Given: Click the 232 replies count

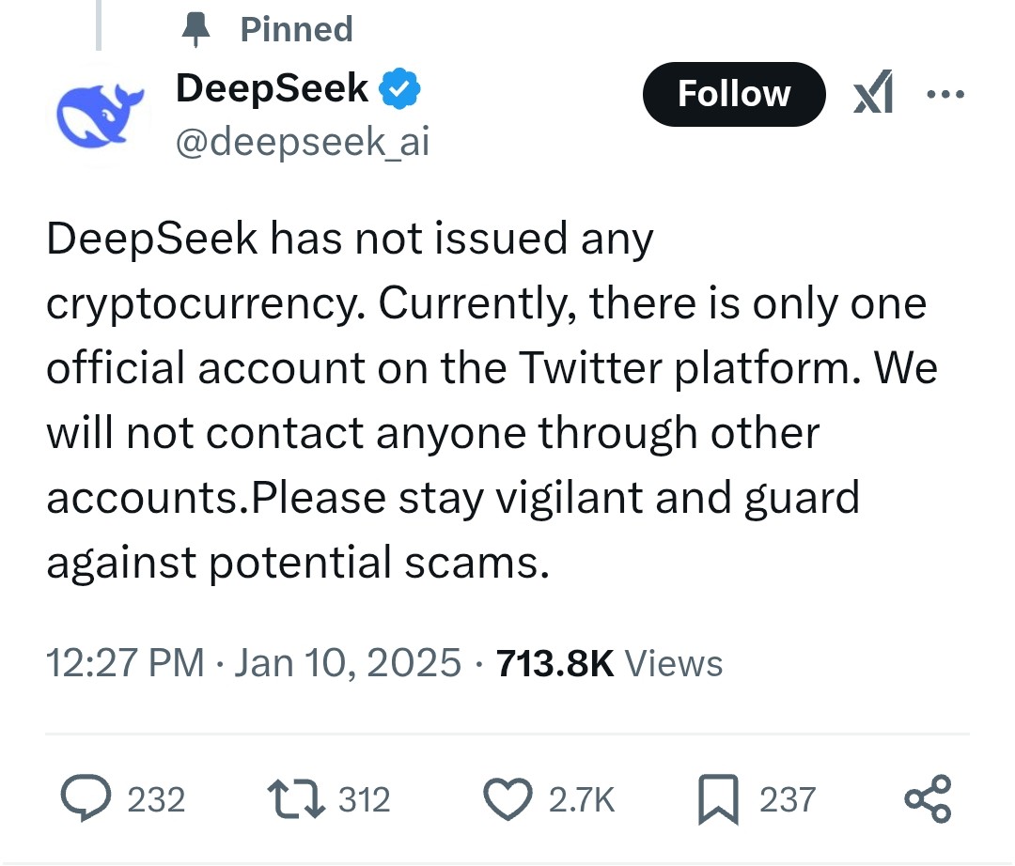Looking at the screenshot, I should click(x=156, y=799).
